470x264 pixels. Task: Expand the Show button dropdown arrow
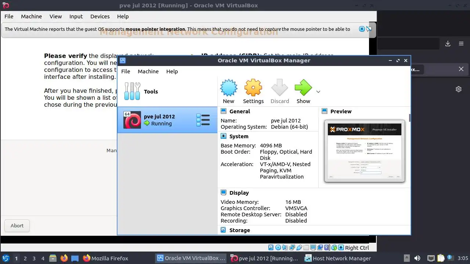[318, 92]
